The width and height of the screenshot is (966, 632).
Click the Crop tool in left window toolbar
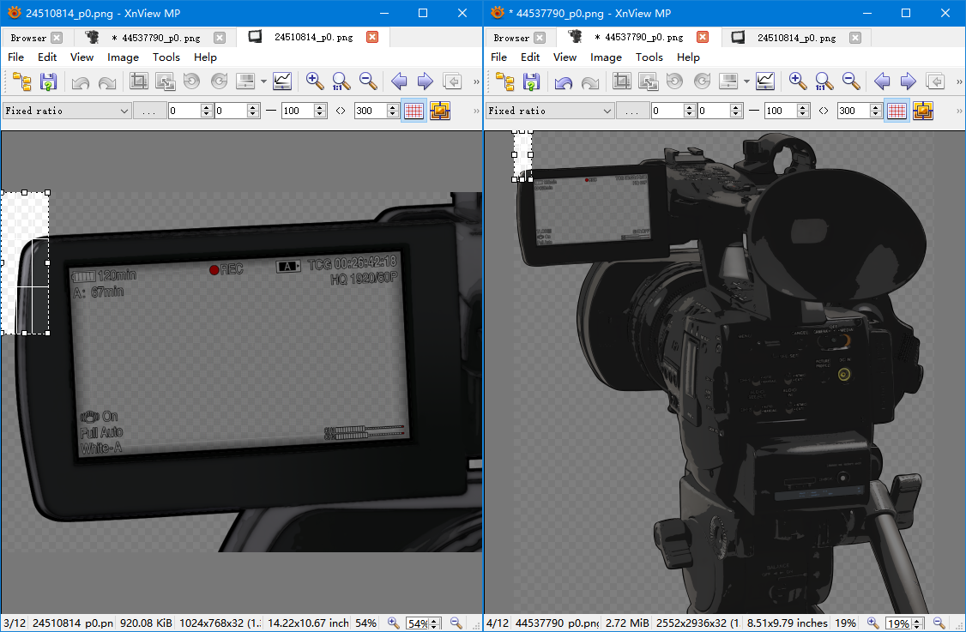click(138, 81)
